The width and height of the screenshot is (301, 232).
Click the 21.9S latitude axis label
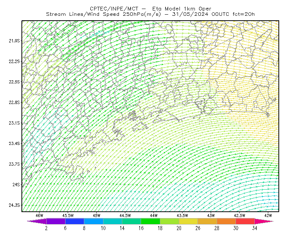14,41
